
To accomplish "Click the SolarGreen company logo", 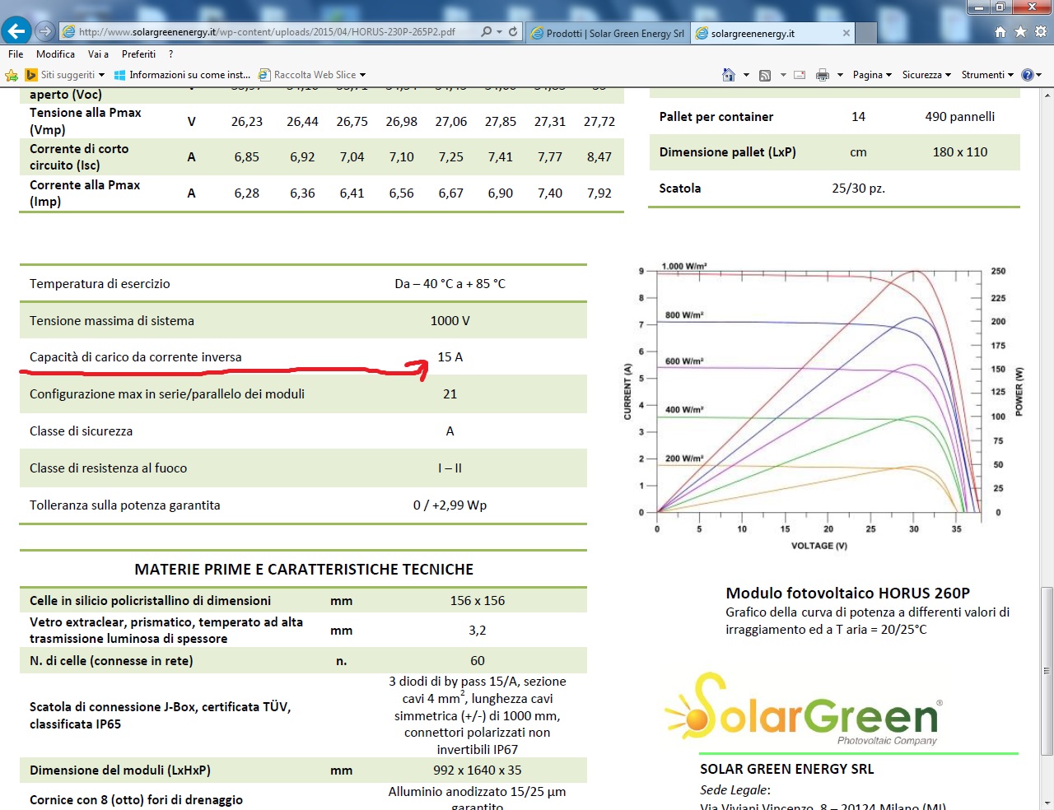I will (804, 710).
